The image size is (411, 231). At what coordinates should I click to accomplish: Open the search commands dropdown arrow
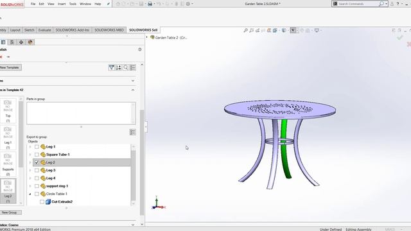[386, 4]
